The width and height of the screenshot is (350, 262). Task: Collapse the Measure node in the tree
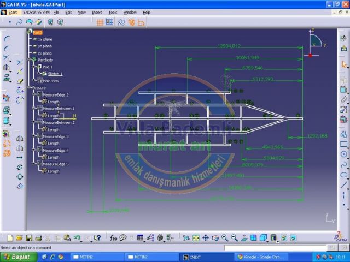(x=28, y=87)
